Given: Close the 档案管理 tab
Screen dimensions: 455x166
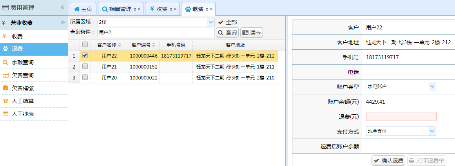Looking at the screenshot, I should coord(139,9).
